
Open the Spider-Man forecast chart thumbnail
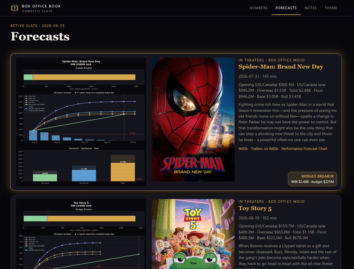[81, 122]
